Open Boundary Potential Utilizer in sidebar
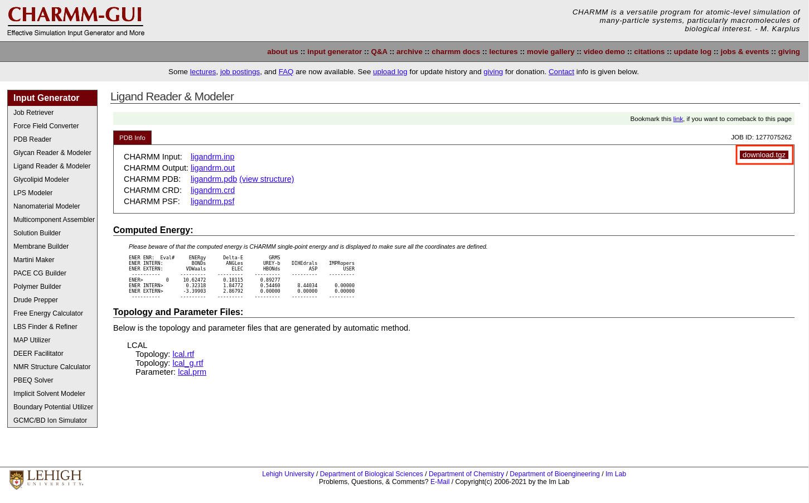Screen dimensions: 809x503 pos(52,407)
